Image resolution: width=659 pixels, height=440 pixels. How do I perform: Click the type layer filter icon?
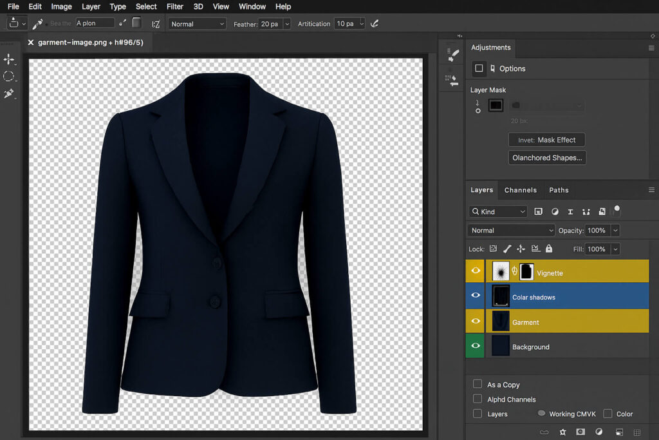[x=570, y=211]
